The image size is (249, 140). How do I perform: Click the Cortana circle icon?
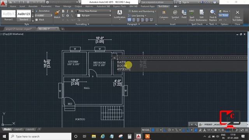76,136
